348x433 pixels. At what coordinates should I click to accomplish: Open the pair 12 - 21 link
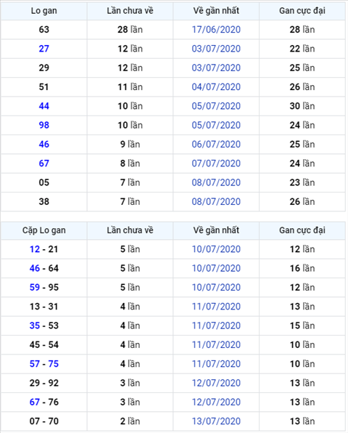[x=43, y=249]
